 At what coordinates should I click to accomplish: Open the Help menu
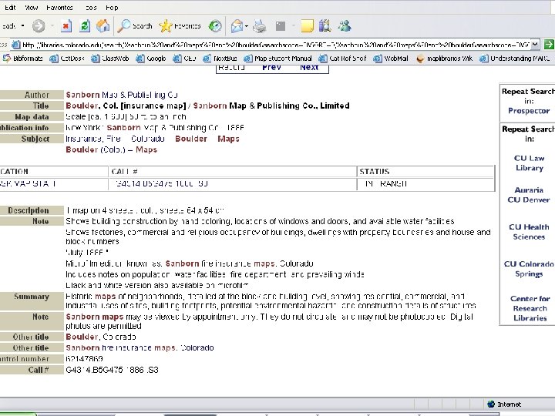tap(112, 8)
